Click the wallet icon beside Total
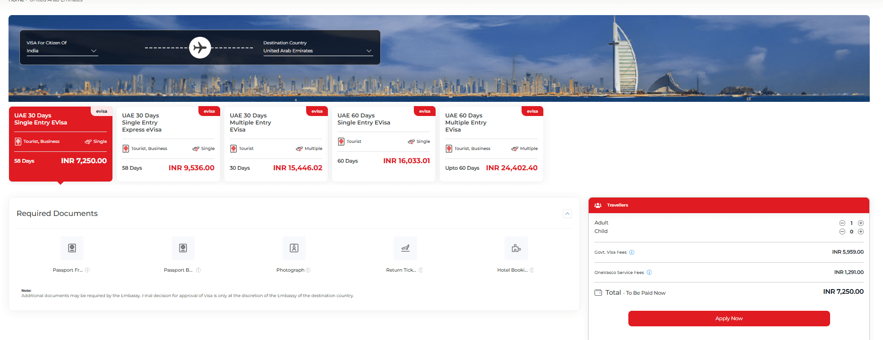Screen dimensions: 883x340 [x=598, y=292]
